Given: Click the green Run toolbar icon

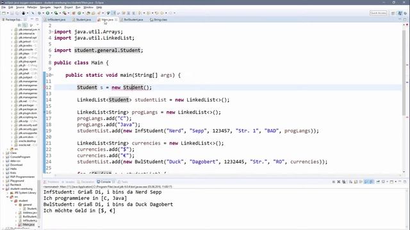Looking at the screenshot, I should 47,13.
